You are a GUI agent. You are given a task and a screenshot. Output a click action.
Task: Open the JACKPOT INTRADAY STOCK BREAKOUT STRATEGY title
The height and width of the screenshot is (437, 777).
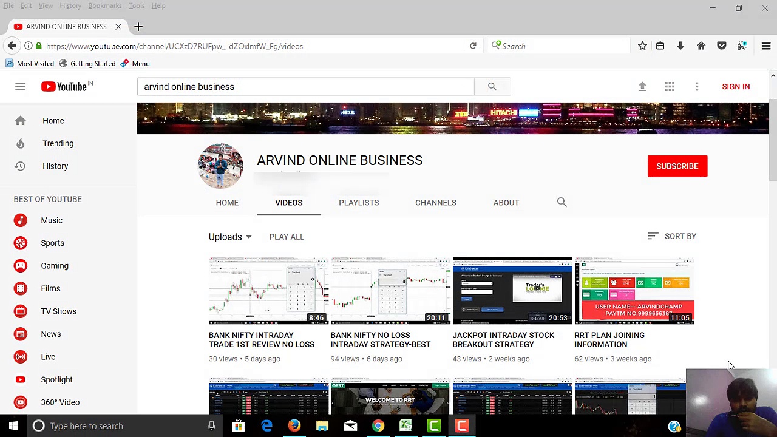click(x=503, y=340)
